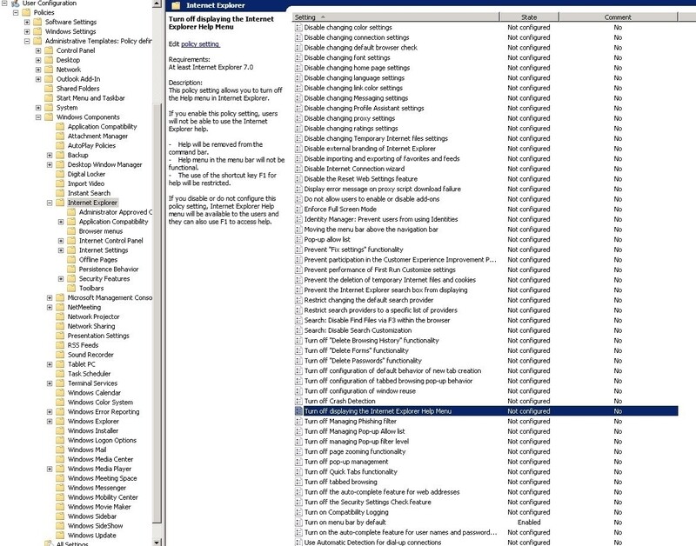Click the scroll icon beside Turn off tabbed browsing

point(298,483)
